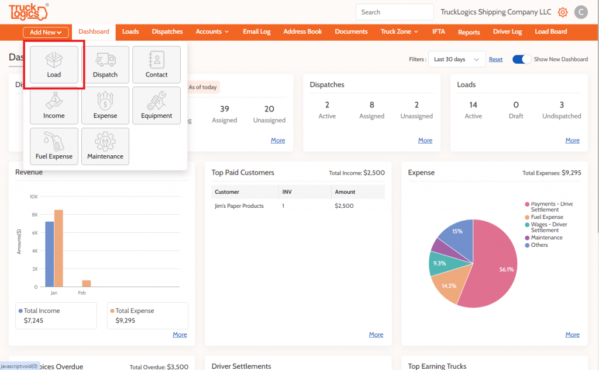The height and width of the screenshot is (370, 599).
Task: Open settings gear icon near company name
Action: pos(562,12)
